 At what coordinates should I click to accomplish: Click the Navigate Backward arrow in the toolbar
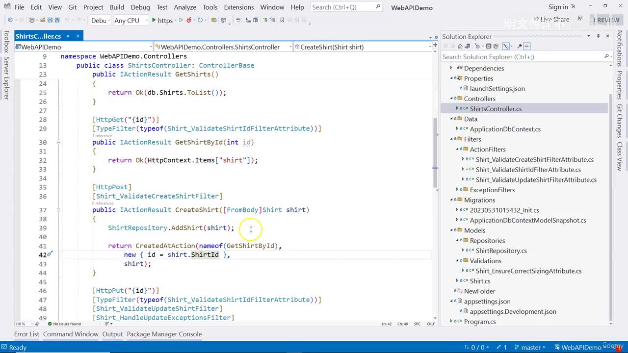point(10,20)
